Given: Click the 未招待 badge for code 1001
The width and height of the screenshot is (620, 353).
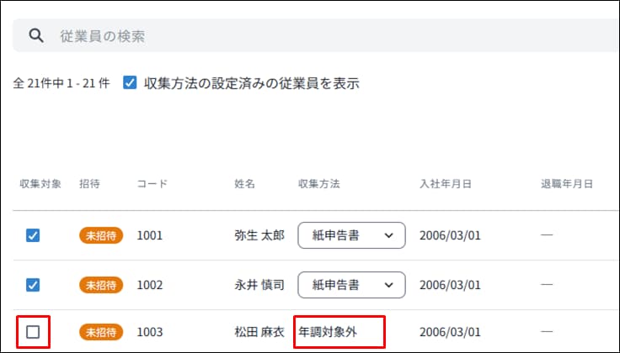Looking at the screenshot, I should point(101,235).
